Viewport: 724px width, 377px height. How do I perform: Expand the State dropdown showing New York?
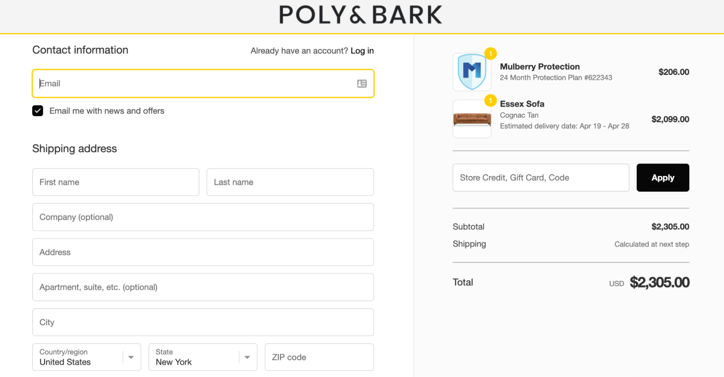pos(203,357)
